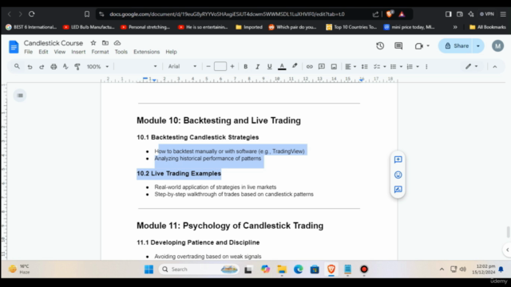Open the Edit menu
The width and height of the screenshot is (511, 287).
tap(43, 52)
